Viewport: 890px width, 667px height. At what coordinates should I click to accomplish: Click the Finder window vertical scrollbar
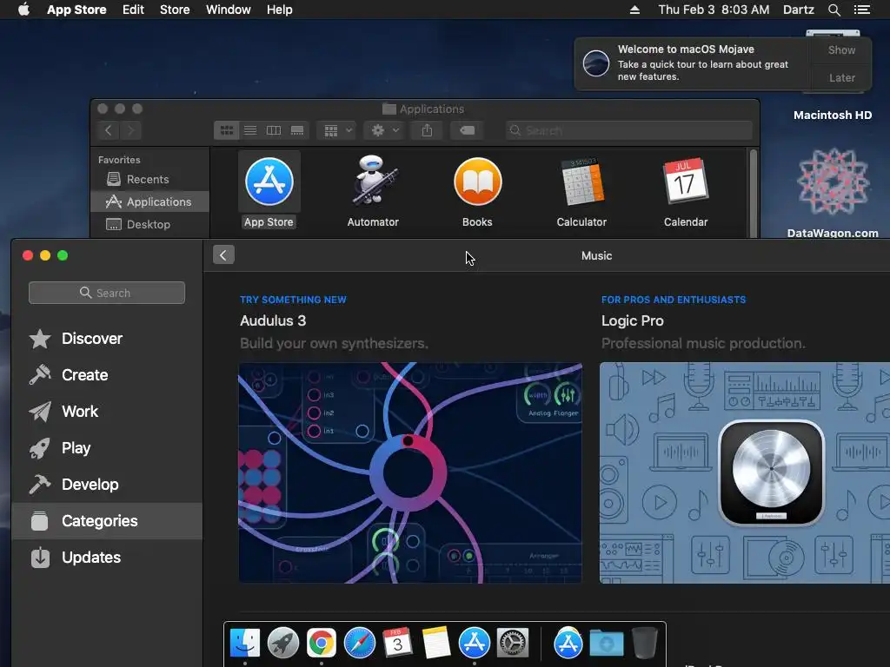[754, 193]
